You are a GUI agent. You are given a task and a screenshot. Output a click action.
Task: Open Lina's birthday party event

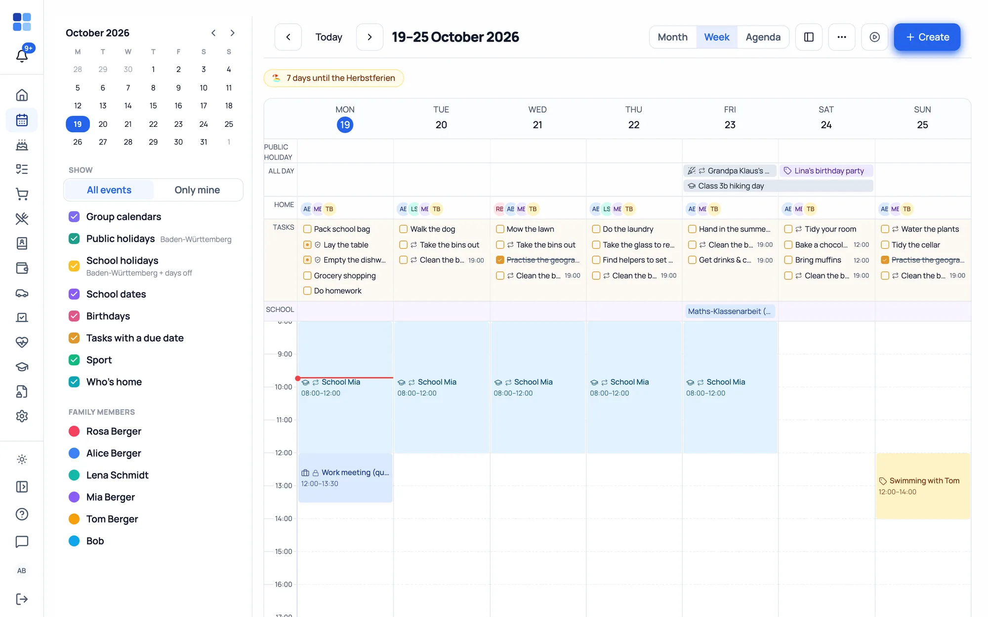[x=826, y=171]
